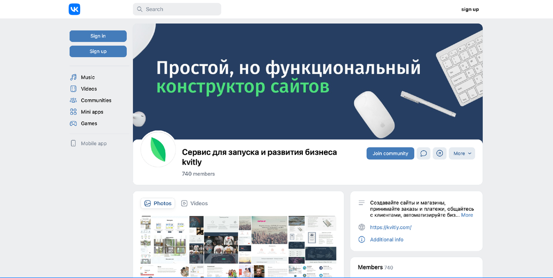553x278 pixels.
Task: Click the play icon in Videos tab
Action: [184, 203]
